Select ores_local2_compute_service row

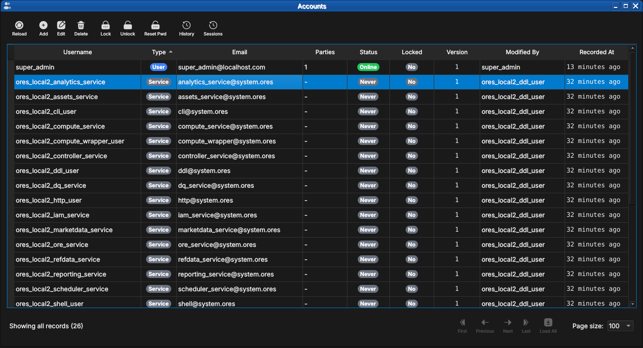[321, 126]
